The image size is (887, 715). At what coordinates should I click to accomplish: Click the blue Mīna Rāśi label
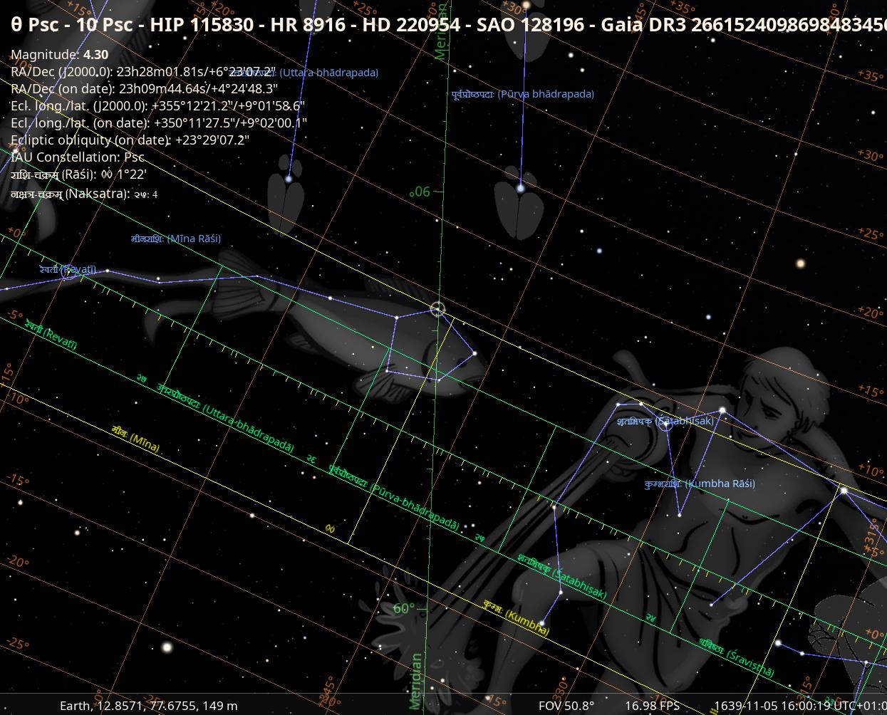[176, 239]
